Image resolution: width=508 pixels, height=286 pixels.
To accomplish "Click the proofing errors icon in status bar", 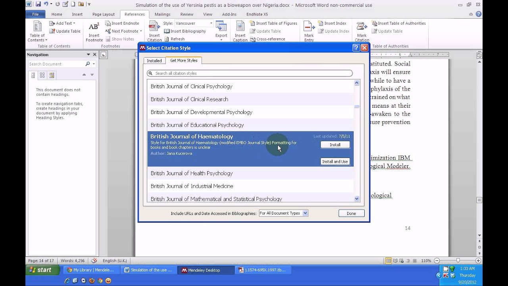I will 94,261.
